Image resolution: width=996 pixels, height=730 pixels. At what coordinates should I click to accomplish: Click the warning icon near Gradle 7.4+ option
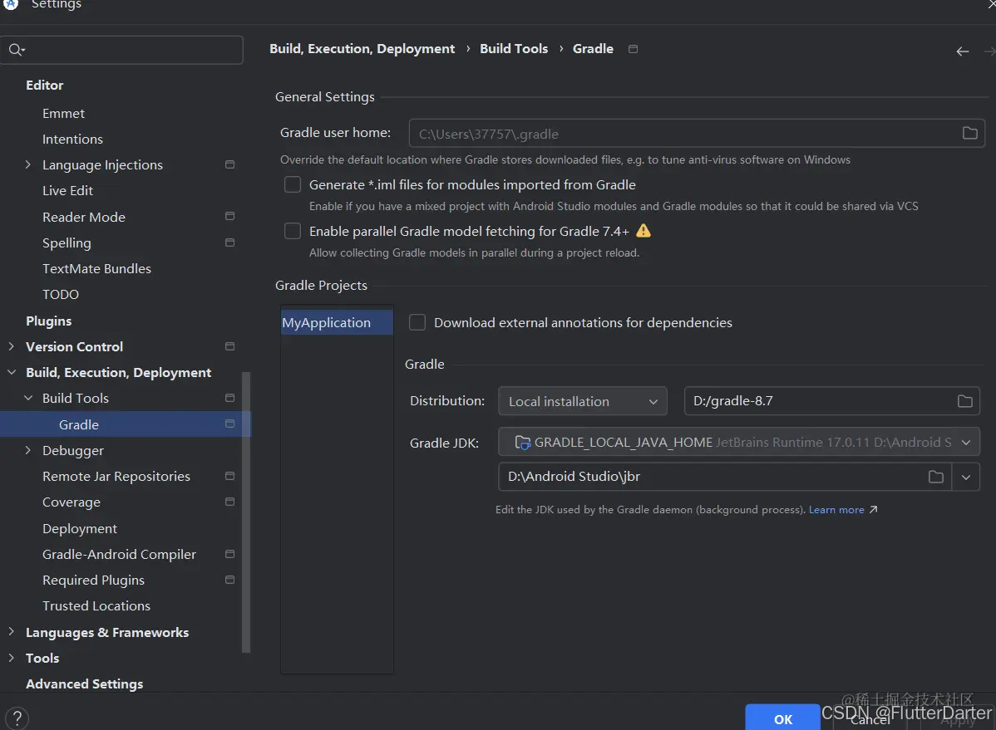(643, 231)
